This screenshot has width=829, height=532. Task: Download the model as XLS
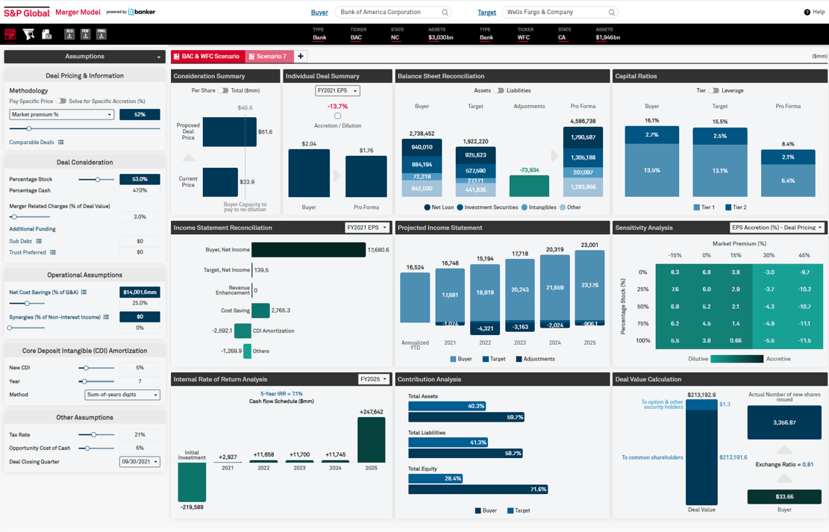point(69,34)
